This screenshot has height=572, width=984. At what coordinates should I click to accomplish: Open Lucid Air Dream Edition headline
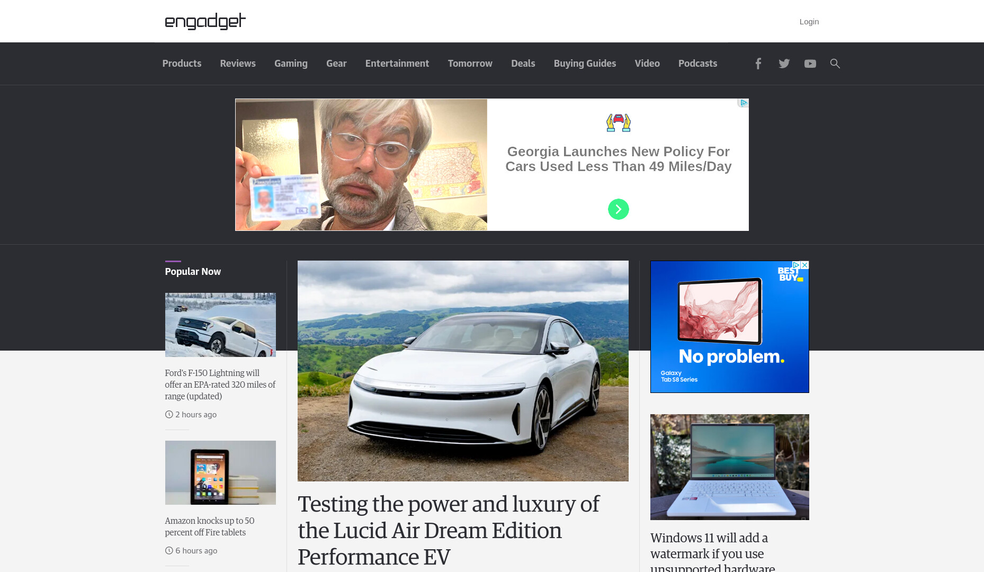448,530
